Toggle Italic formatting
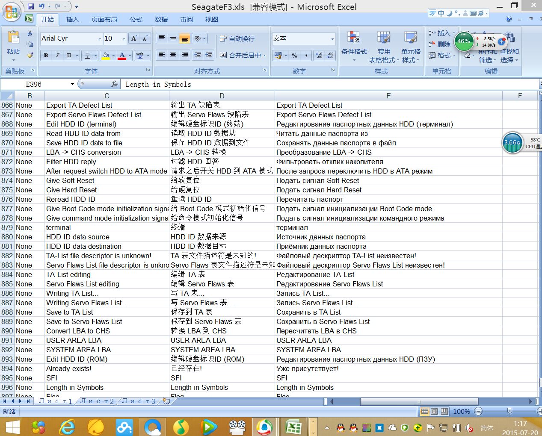This screenshot has width=542, height=436. click(x=57, y=56)
